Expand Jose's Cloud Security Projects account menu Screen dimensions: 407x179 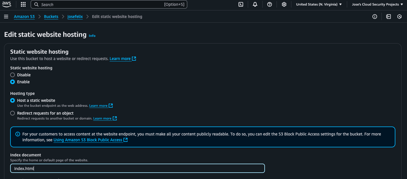377,4
